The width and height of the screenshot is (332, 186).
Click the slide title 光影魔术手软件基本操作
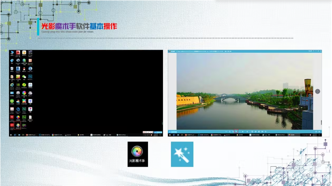[79, 26]
